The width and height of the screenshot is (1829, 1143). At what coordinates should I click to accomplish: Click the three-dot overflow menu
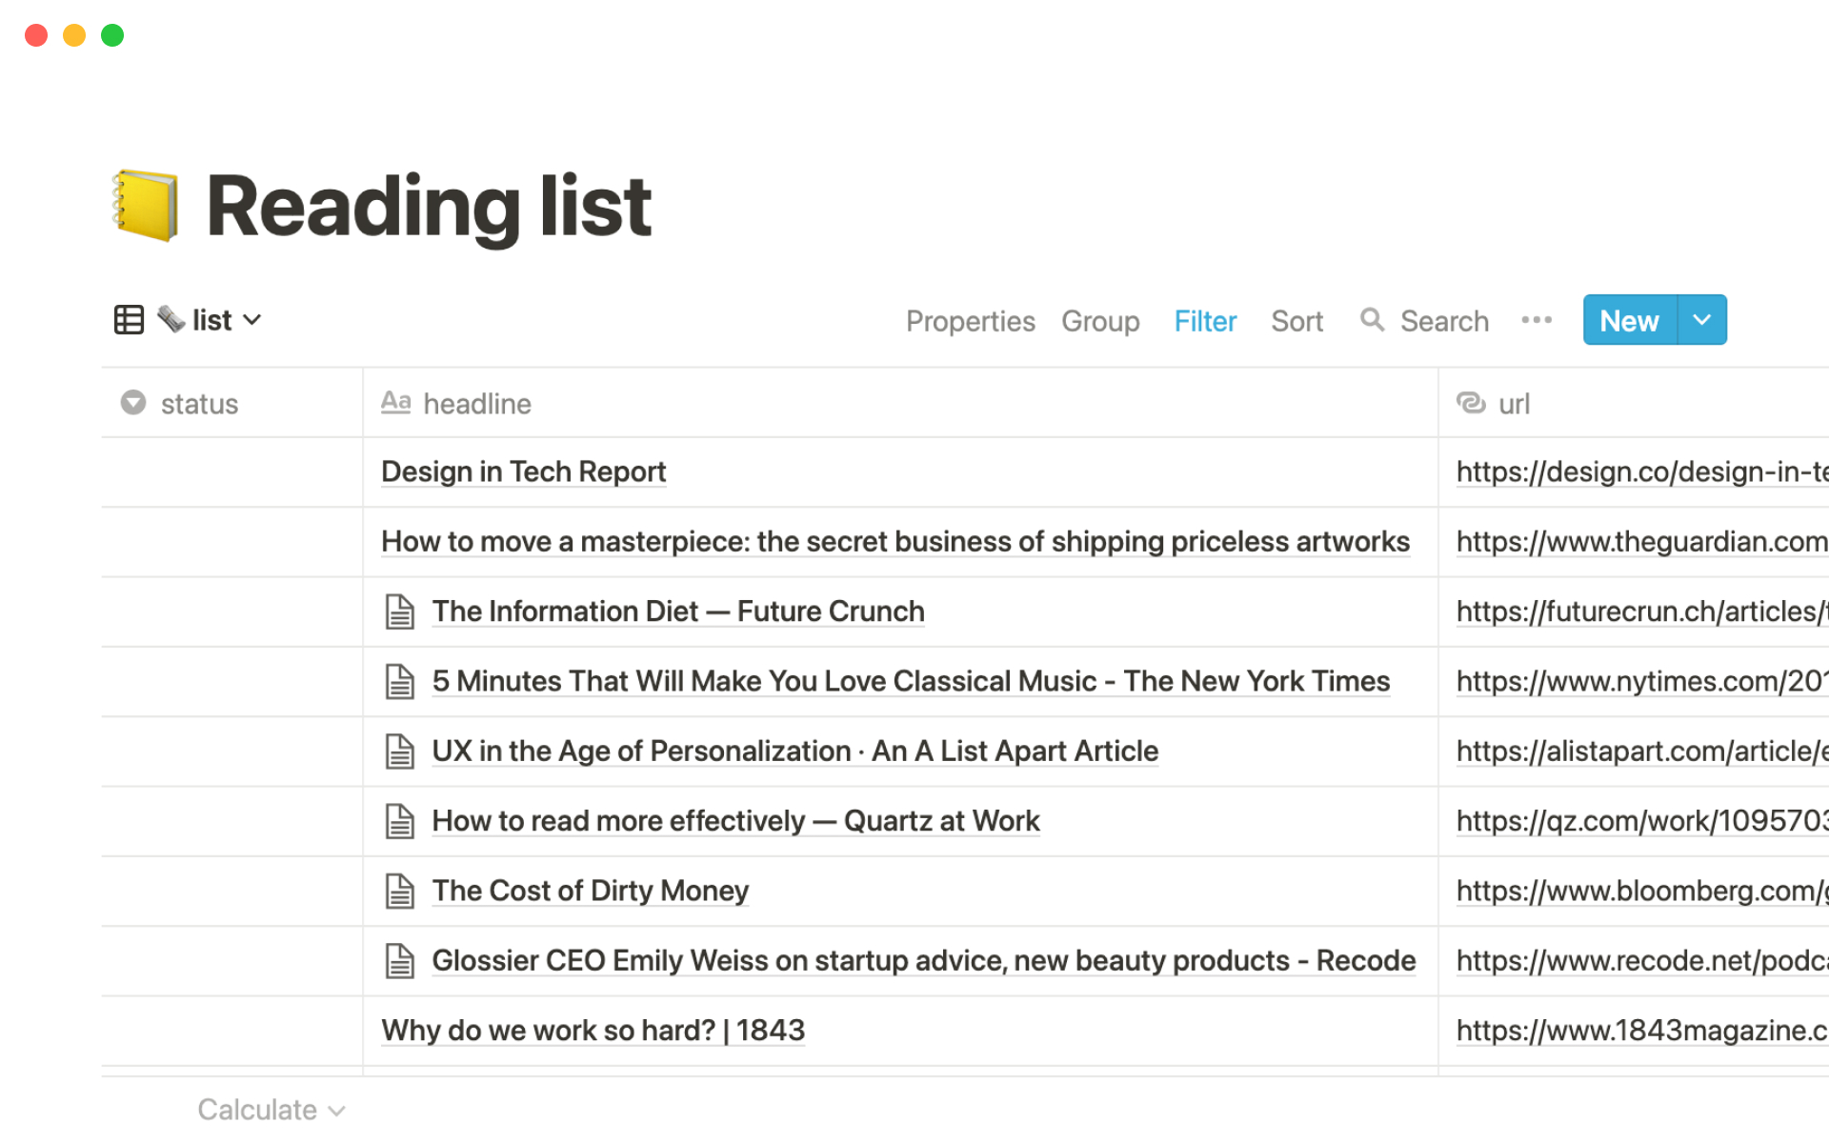(x=1537, y=320)
